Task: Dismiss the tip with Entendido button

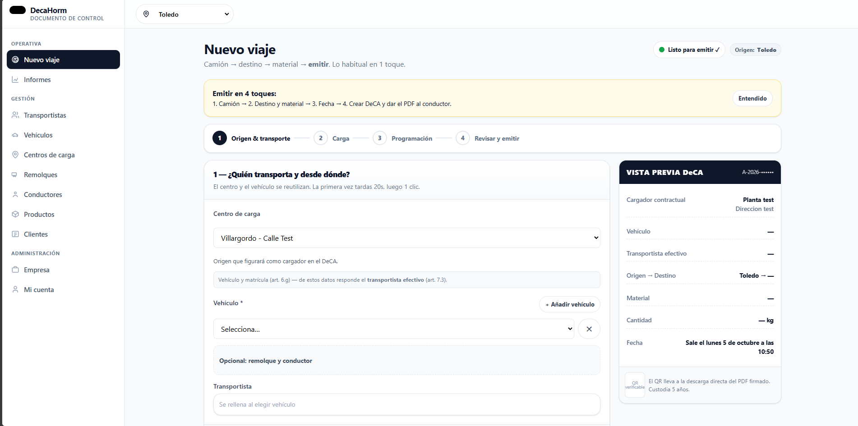Action: [752, 98]
